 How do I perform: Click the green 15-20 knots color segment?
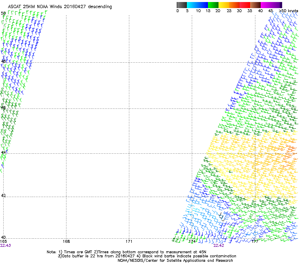click(x=213, y=5)
